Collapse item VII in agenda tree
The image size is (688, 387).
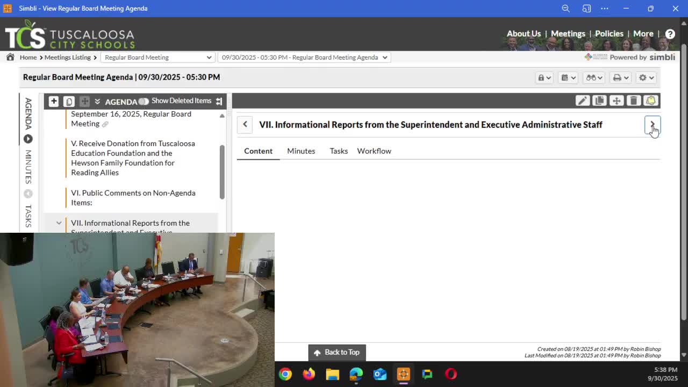coord(59,223)
